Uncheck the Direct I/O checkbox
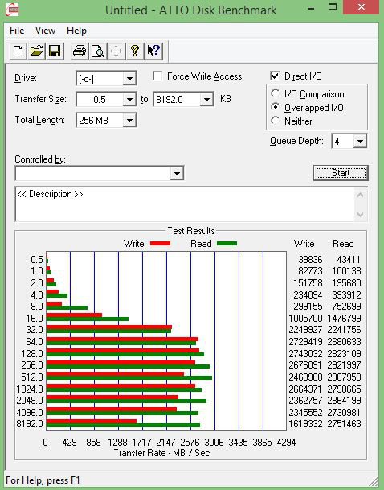The height and width of the screenshot is (490, 384). point(275,76)
